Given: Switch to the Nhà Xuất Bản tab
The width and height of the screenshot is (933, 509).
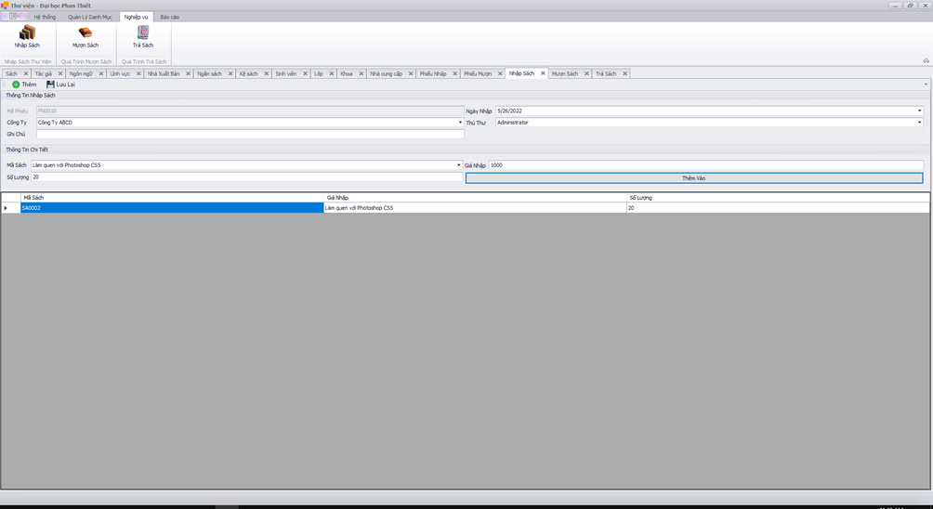Looking at the screenshot, I should [x=164, y=73].
